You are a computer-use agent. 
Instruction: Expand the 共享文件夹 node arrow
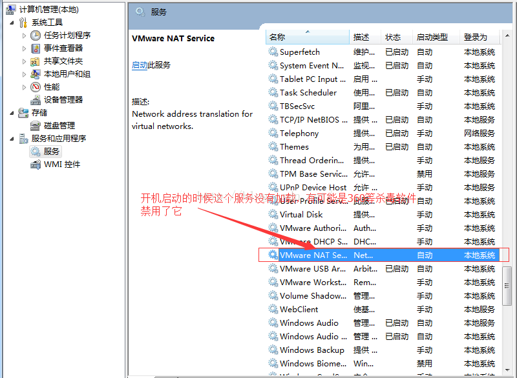24,61
